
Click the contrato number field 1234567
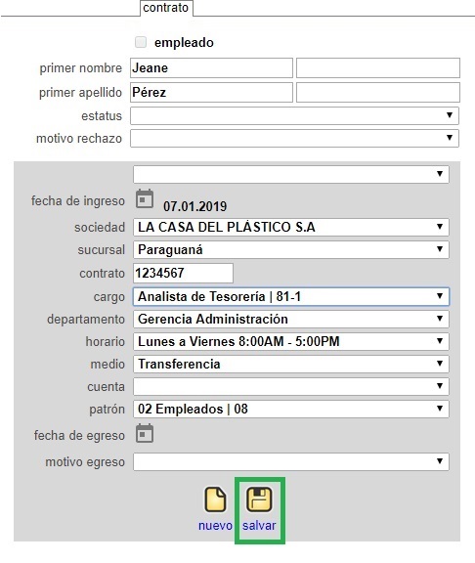click(183, 274)
